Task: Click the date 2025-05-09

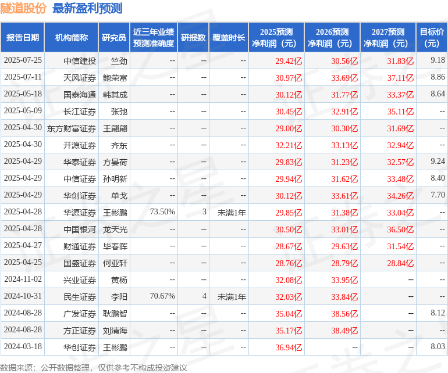Action: click(23, 111)
